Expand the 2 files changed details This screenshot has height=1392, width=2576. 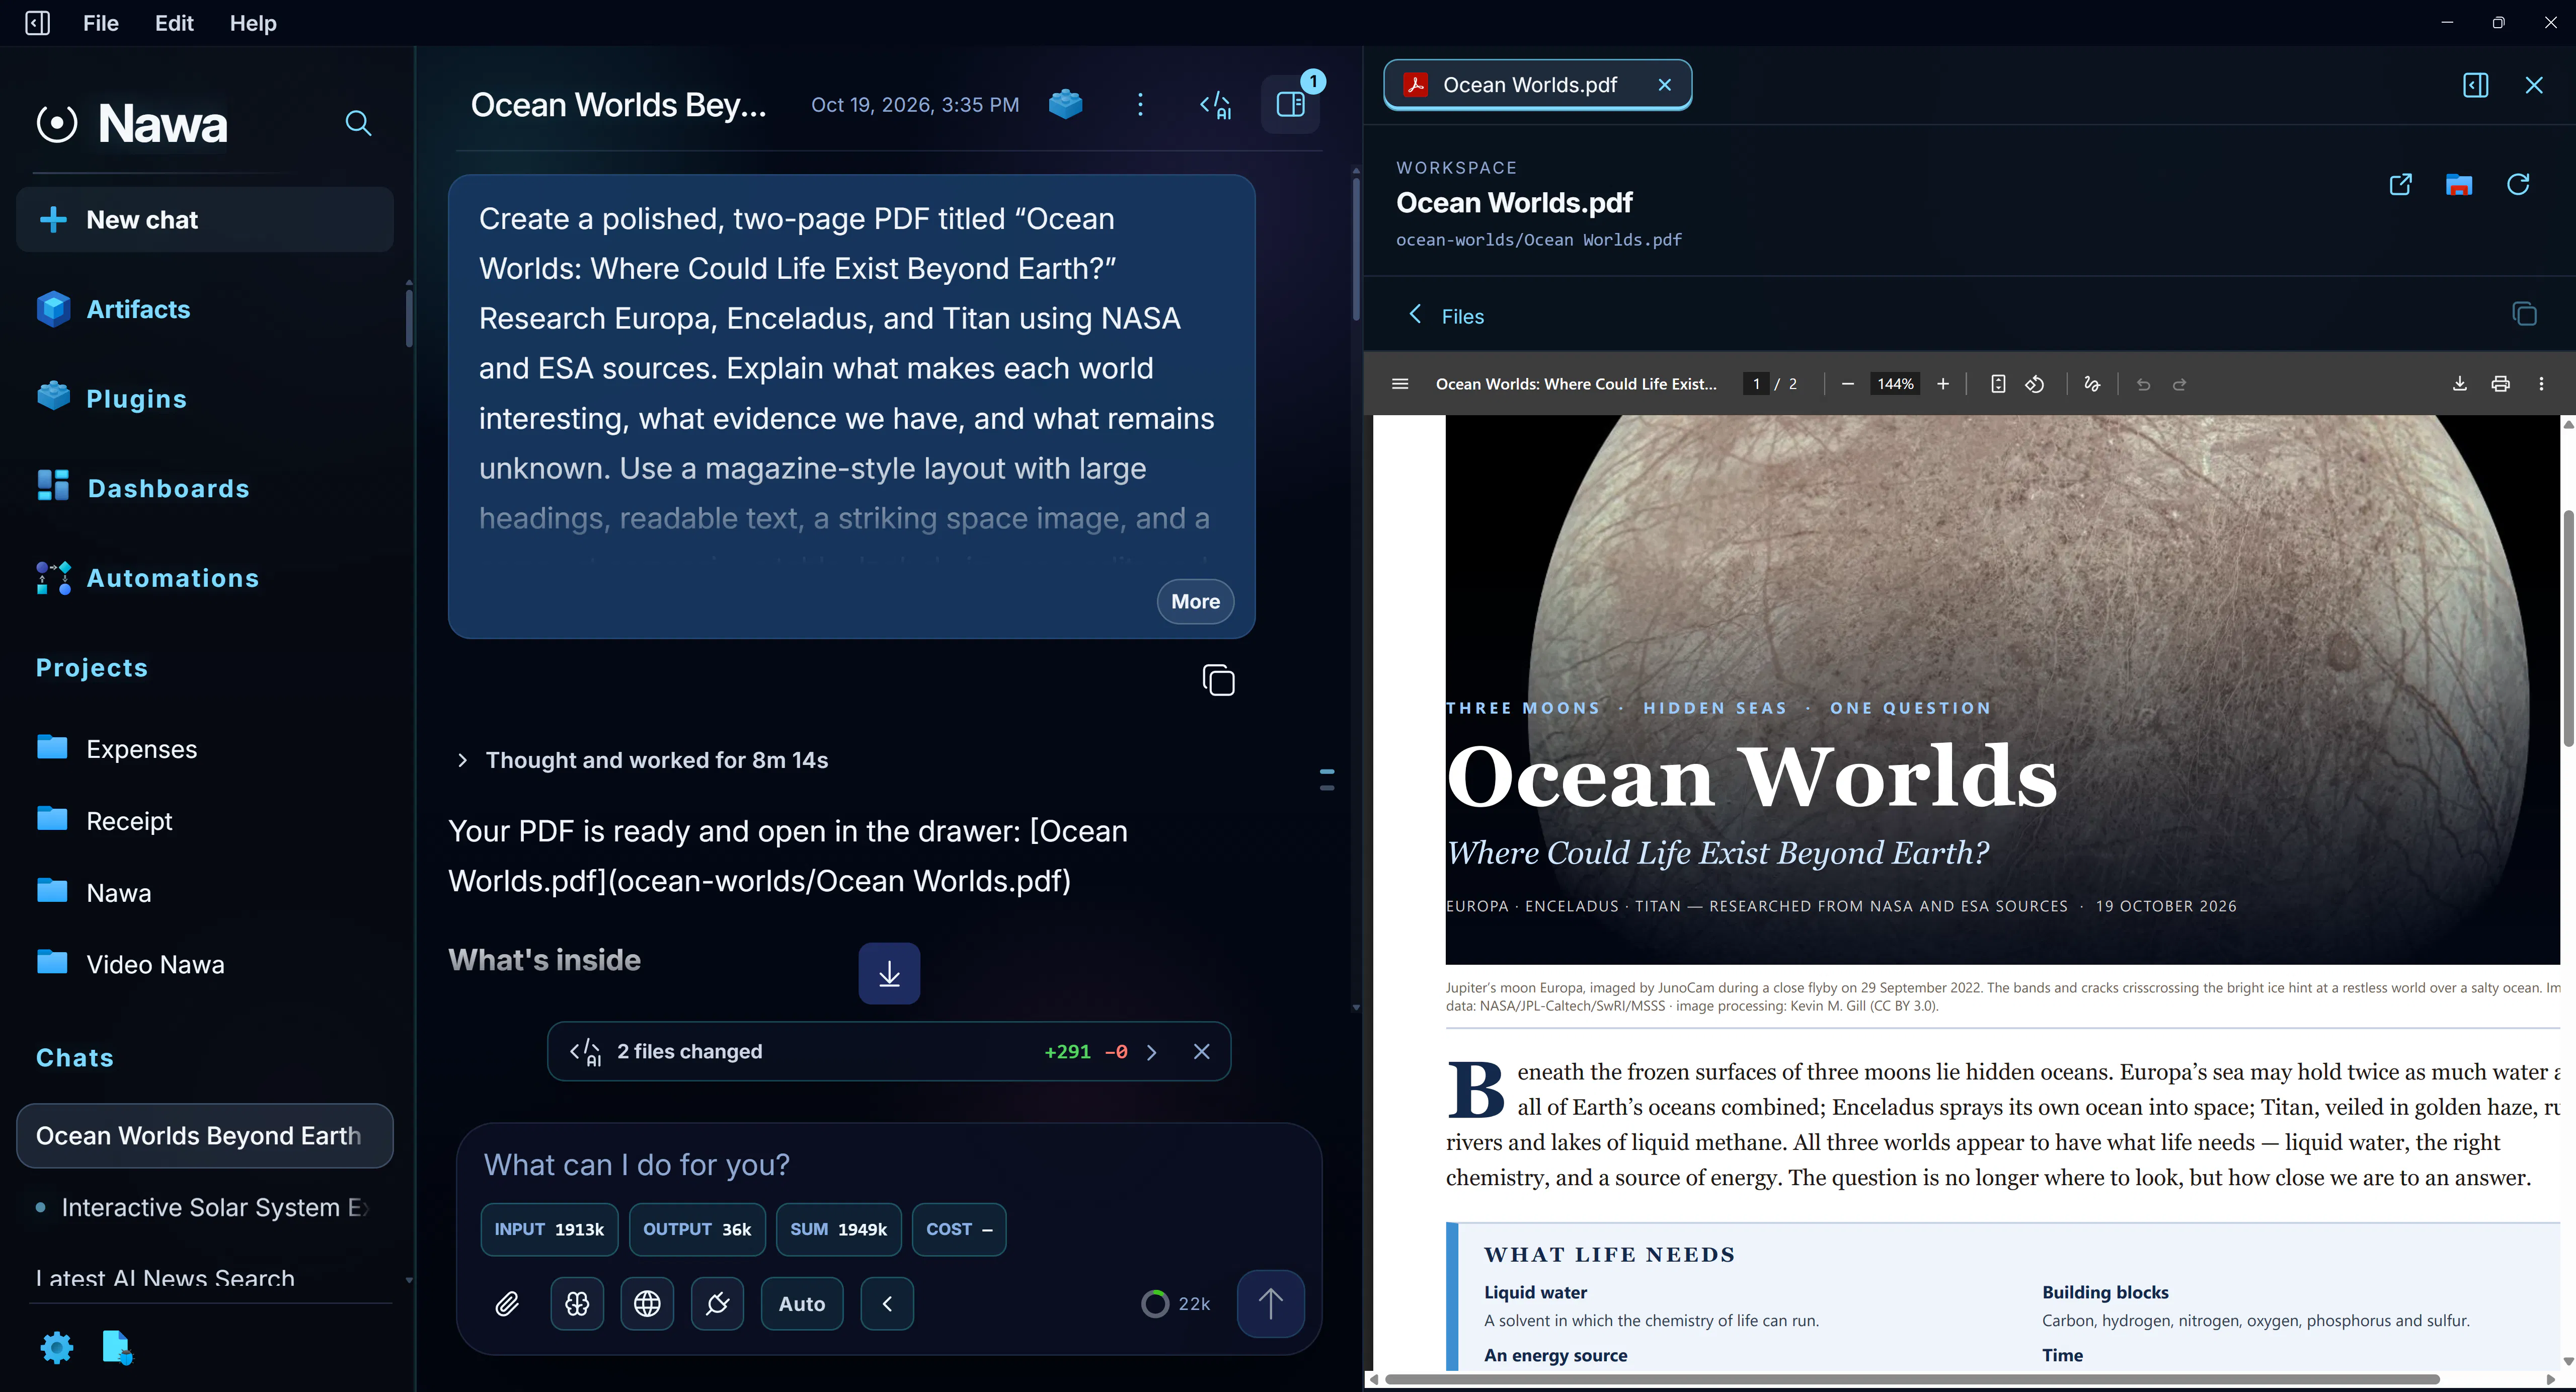tap(1152, 1052)
